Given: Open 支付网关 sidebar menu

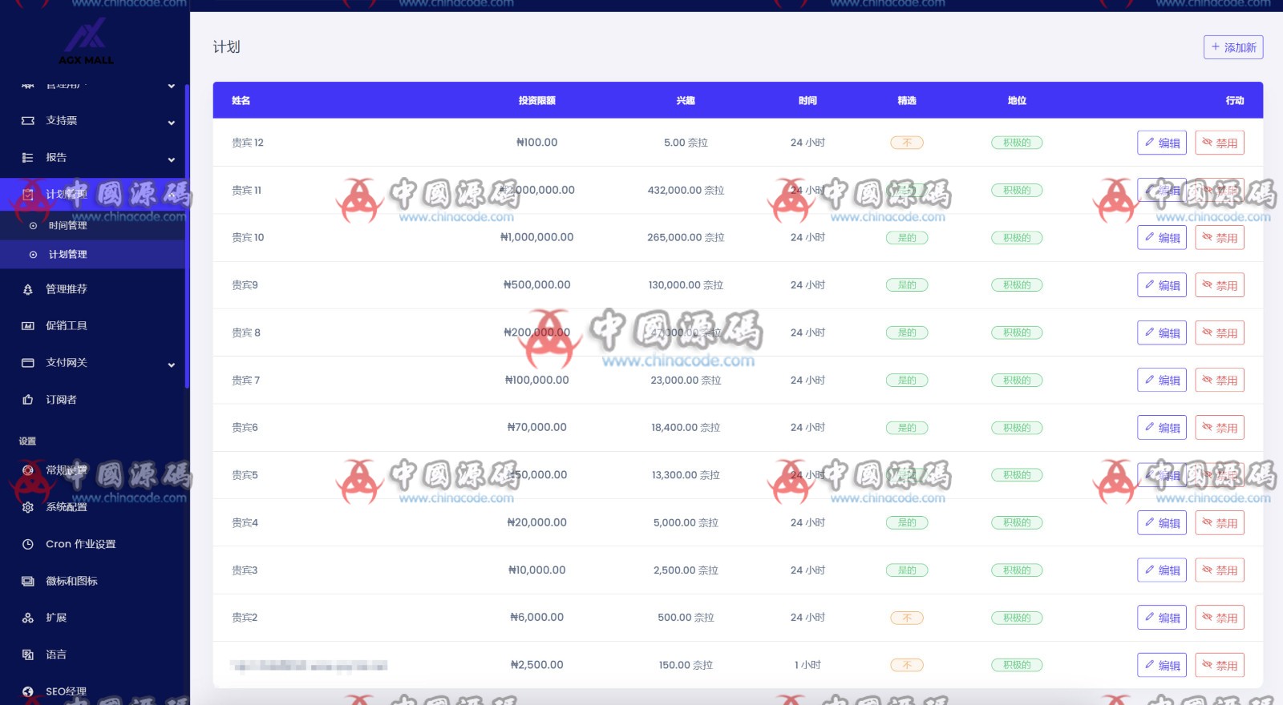Looking at the screenshot, I should [92, 363].
